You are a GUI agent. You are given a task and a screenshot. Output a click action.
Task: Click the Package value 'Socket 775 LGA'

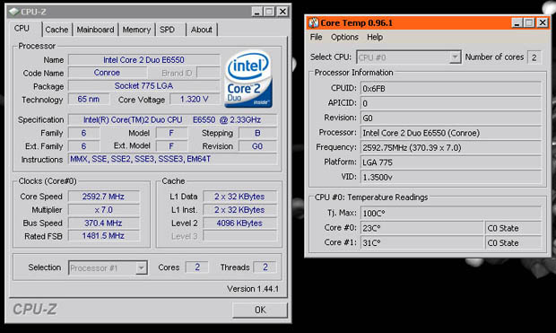(x=144, y=86)
